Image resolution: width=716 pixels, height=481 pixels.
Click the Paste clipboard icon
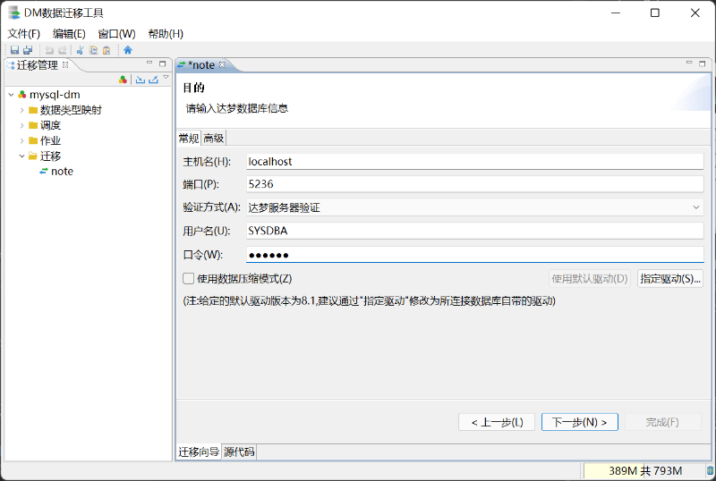107,50
